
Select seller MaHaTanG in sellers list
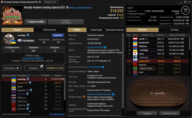tap(33, 101)
